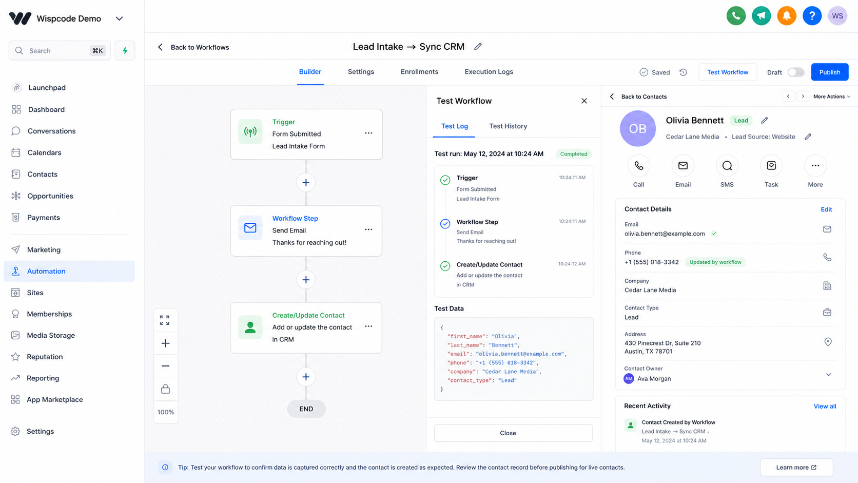Expand the Contact Owner dropdown
The image size is (858, 483).
[828, 375]
